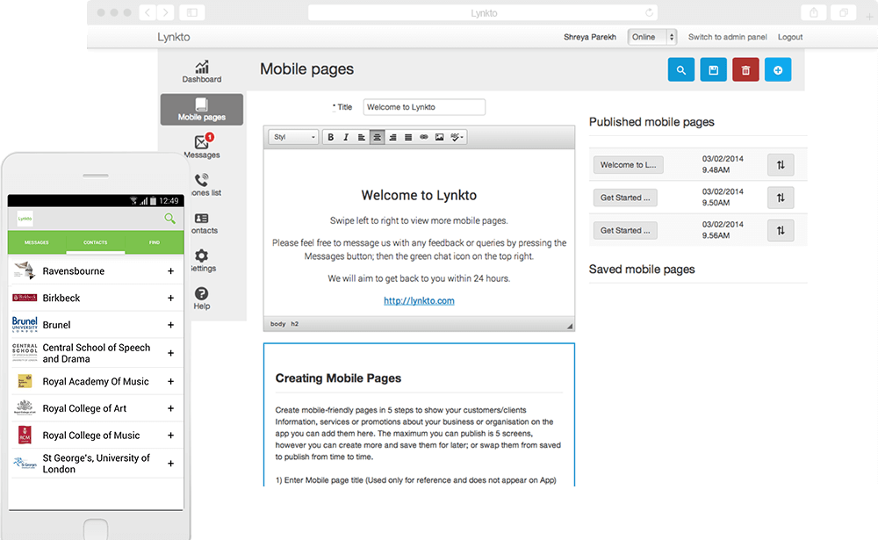
Task: Open the Find tab on phone
Action: pos(154,242)
